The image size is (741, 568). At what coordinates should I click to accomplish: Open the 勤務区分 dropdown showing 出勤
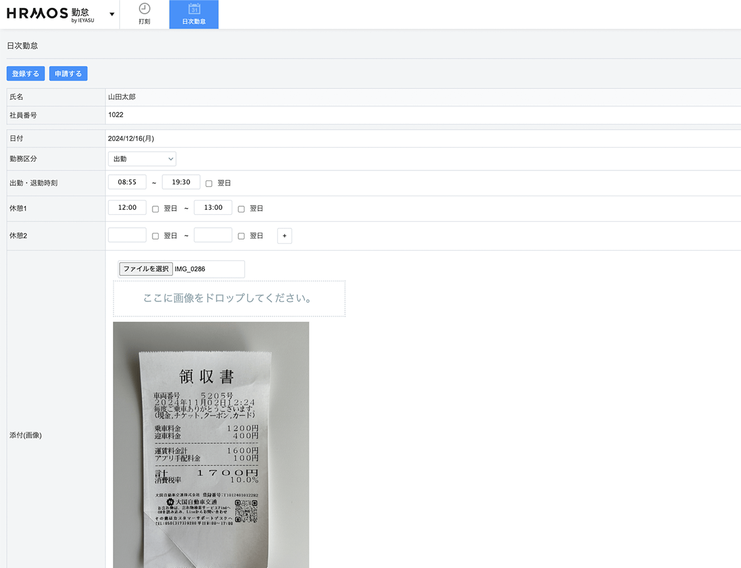tap(142, 159)
